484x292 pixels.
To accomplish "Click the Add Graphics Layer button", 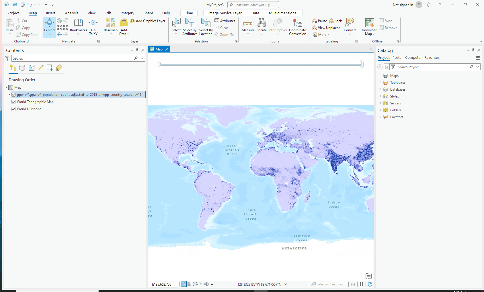I will coord(148,21).
